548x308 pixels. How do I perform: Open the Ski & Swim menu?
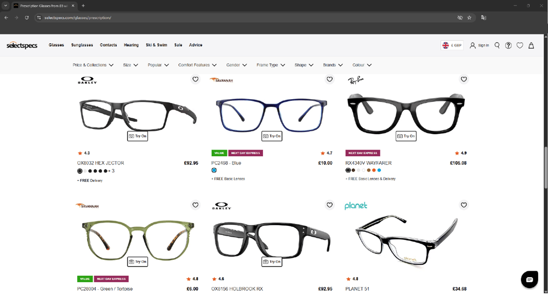click(x=156, y=45)
